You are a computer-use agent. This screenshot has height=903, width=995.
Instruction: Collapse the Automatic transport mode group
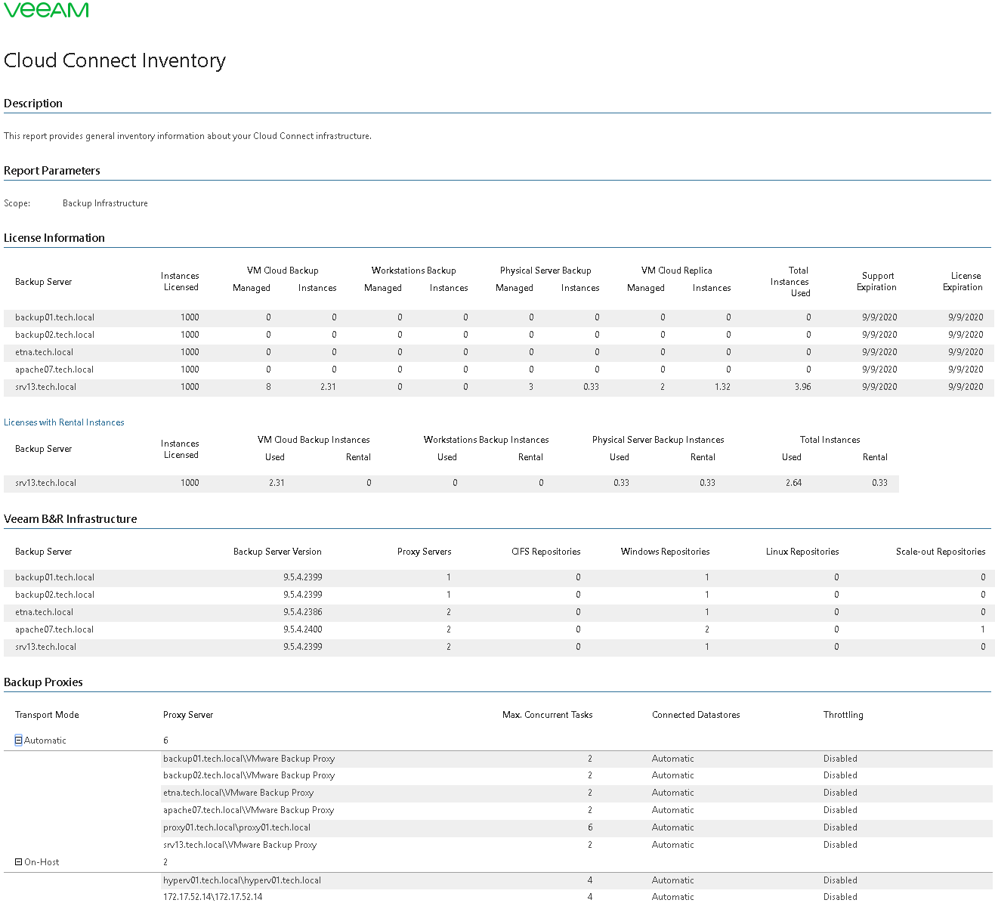19,741
